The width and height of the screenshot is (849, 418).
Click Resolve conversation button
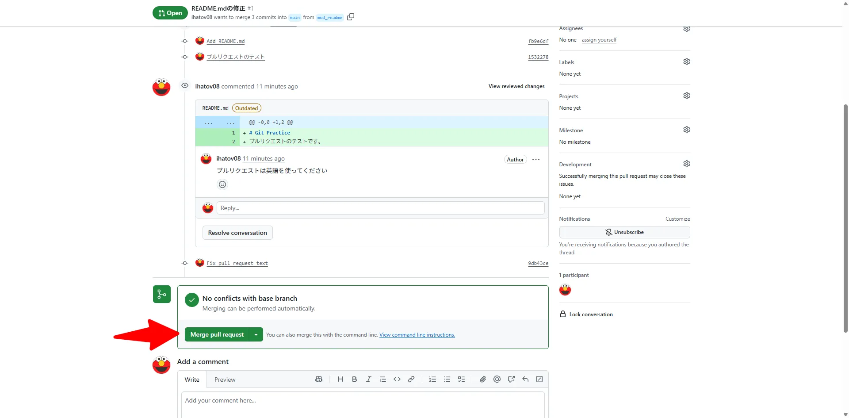pos(237,233)
